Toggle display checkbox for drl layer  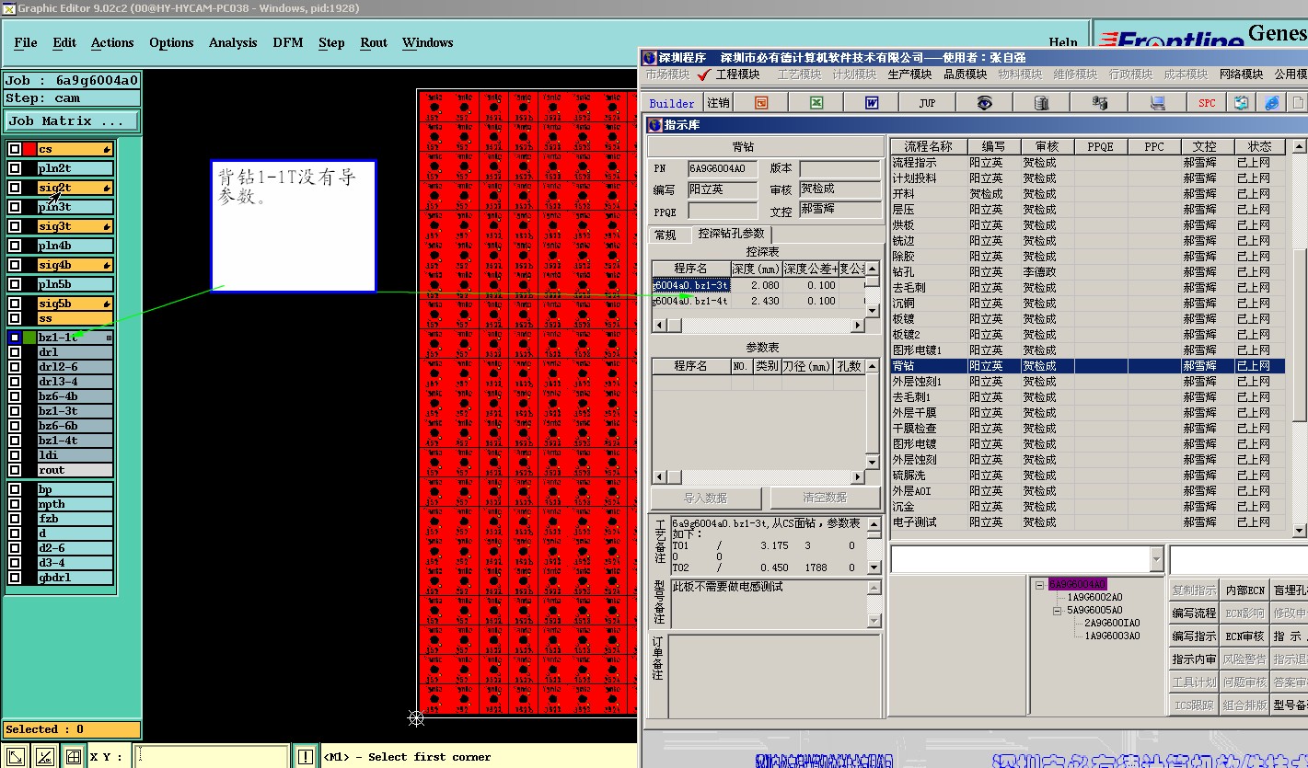[x=15, y=352]
